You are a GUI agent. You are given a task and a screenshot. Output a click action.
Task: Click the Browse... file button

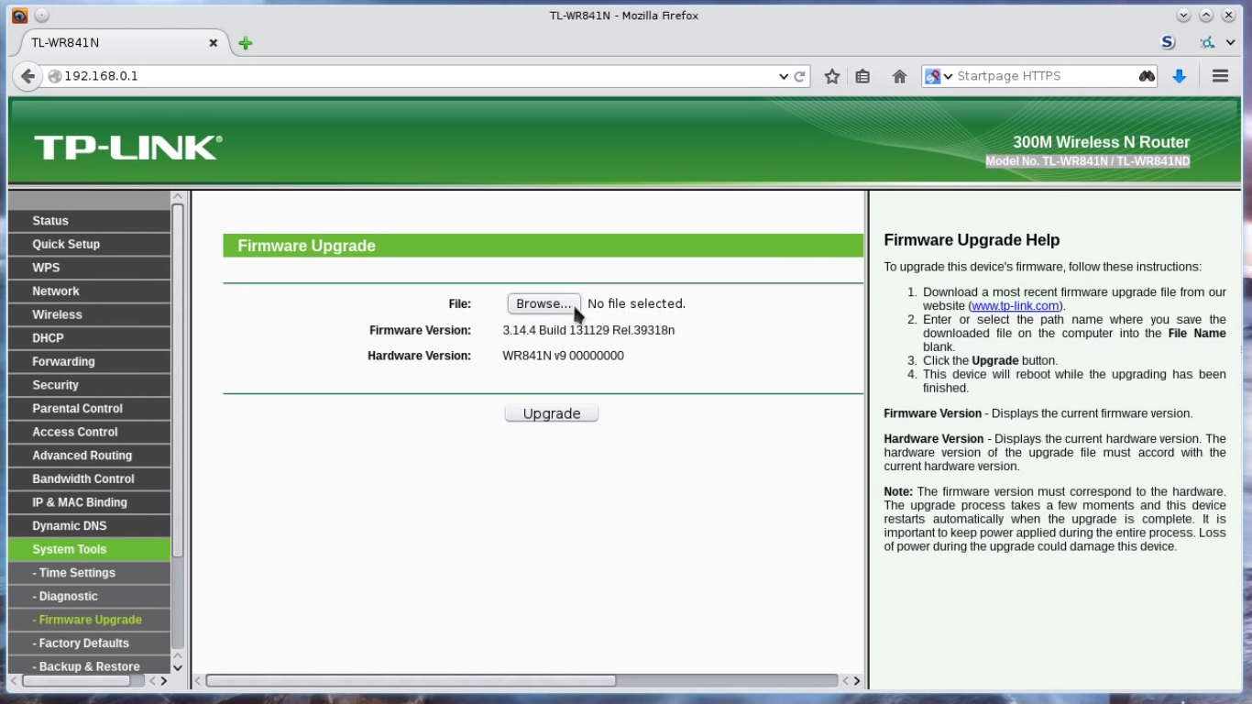544,303
